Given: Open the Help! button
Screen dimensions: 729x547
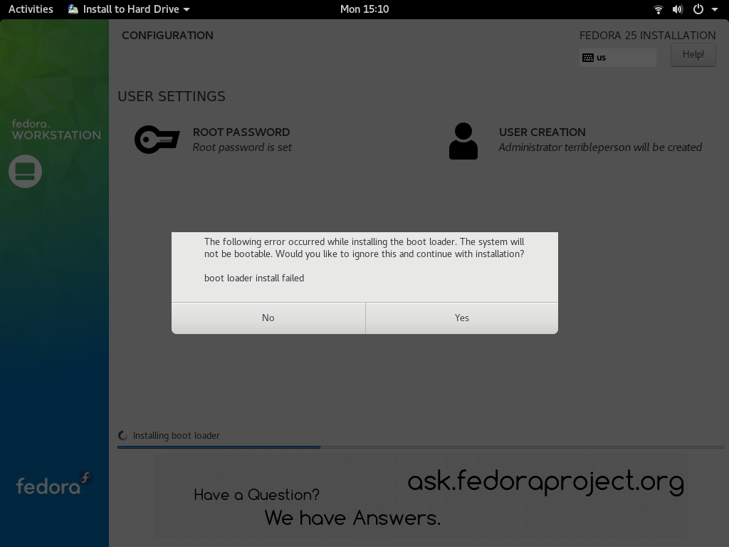Looking at the screenshot, I should tap(693, 55).
